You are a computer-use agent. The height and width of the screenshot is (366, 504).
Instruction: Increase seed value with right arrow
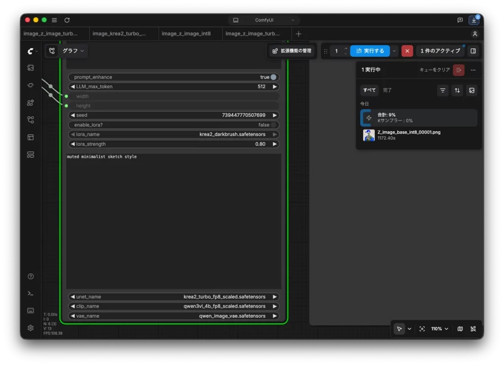coord(275,115)
